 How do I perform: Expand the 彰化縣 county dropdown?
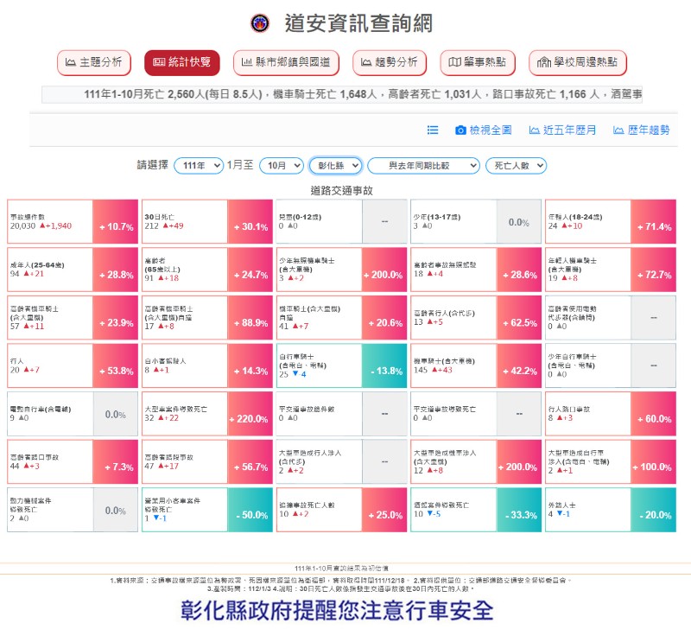tap(335, 165)
